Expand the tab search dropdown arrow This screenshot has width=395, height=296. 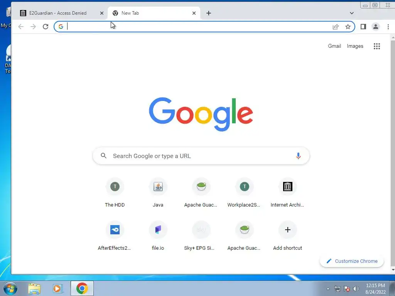tap(352, 13)
